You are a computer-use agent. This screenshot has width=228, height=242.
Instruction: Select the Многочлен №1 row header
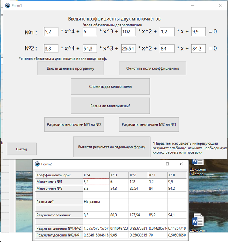[59, 182]
